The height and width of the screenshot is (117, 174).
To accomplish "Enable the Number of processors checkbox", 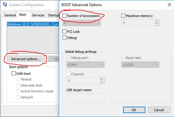I will pos(64,15).
